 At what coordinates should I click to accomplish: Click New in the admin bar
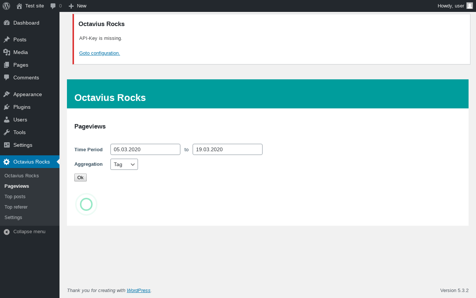pos(77,6)
